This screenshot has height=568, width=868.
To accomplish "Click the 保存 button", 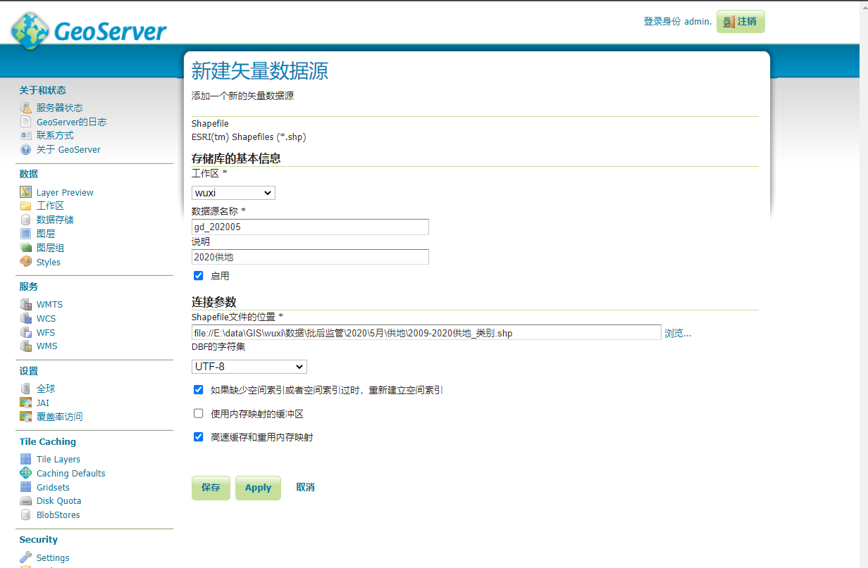I will click(211, 488).
